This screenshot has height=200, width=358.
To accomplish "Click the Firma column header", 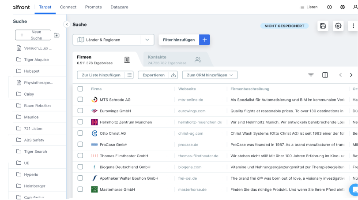I will coord(96,89).
